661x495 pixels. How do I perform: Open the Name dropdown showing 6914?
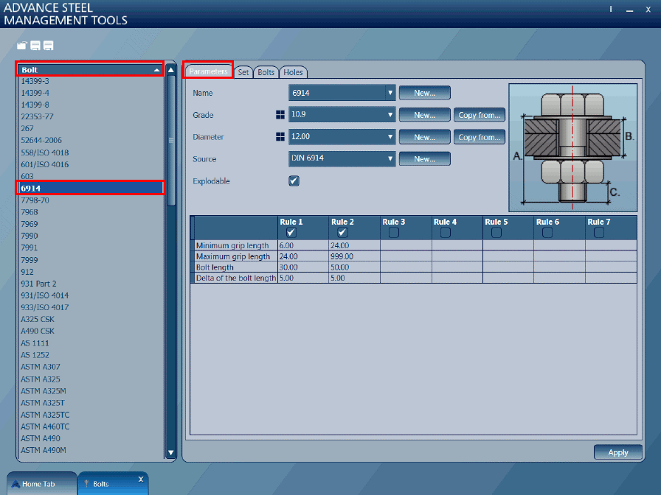342,93
